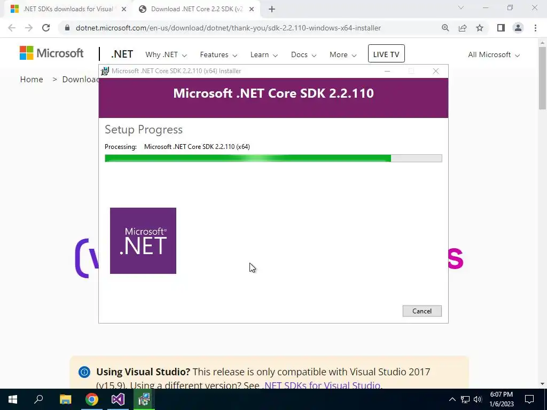Click the padlock site info icon
The image size is (547, 410).
(67, 28)
